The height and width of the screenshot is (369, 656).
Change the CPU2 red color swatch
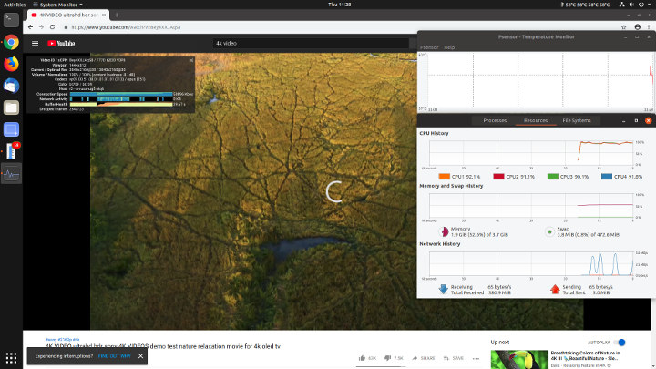point(498,177)
